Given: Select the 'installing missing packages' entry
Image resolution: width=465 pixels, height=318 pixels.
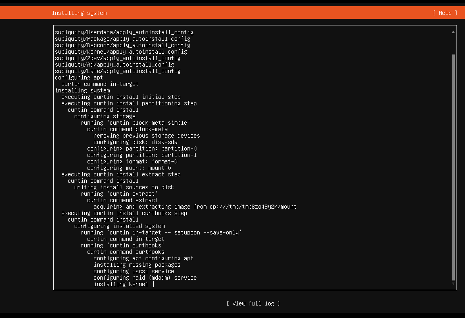Looking at the screenshot, I should tap(137, 264).
